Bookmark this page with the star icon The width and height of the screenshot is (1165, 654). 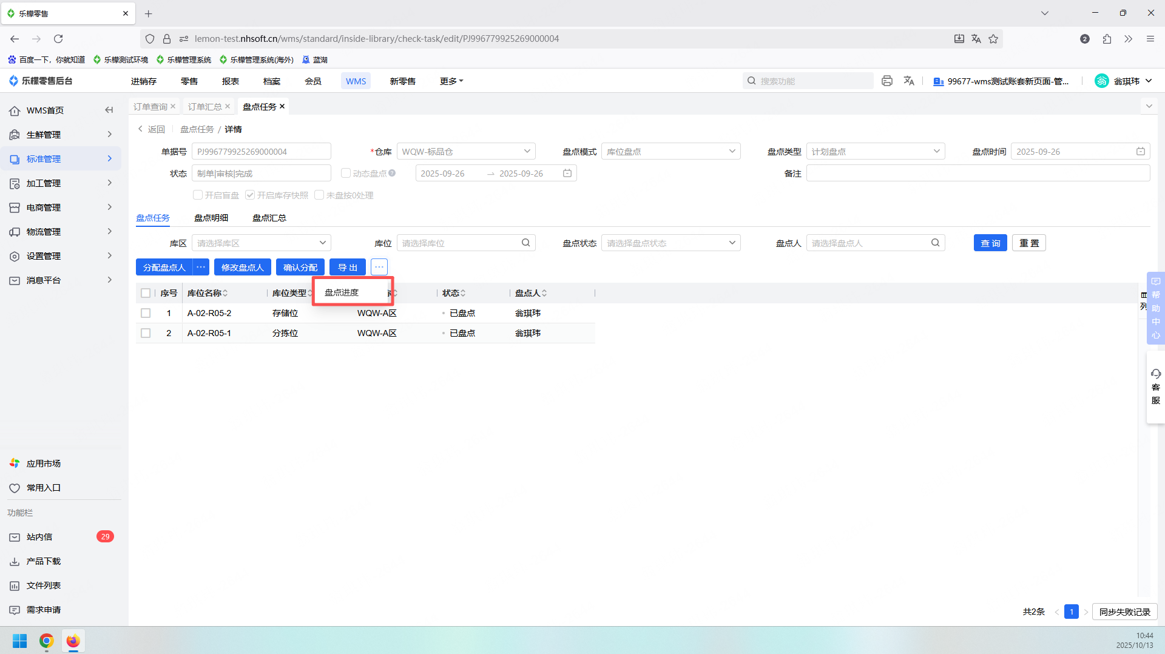(993, 39)
